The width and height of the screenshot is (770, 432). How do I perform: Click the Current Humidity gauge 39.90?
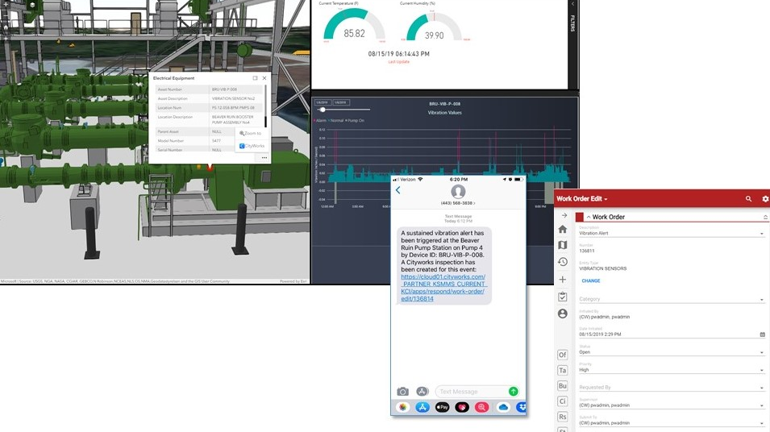(x=434, y=27)
